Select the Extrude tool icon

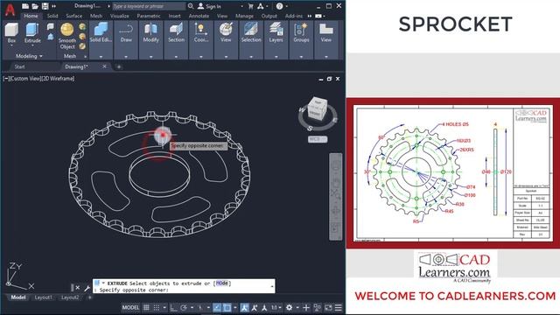point(32,30)
